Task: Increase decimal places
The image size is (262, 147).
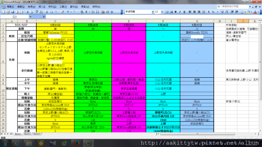Action: click(x=222, y=12)
